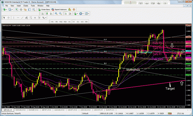Click the Default profile in status bar
Image resolution: width=193 pixels, height=116 pixels.
tap(85, 114)
